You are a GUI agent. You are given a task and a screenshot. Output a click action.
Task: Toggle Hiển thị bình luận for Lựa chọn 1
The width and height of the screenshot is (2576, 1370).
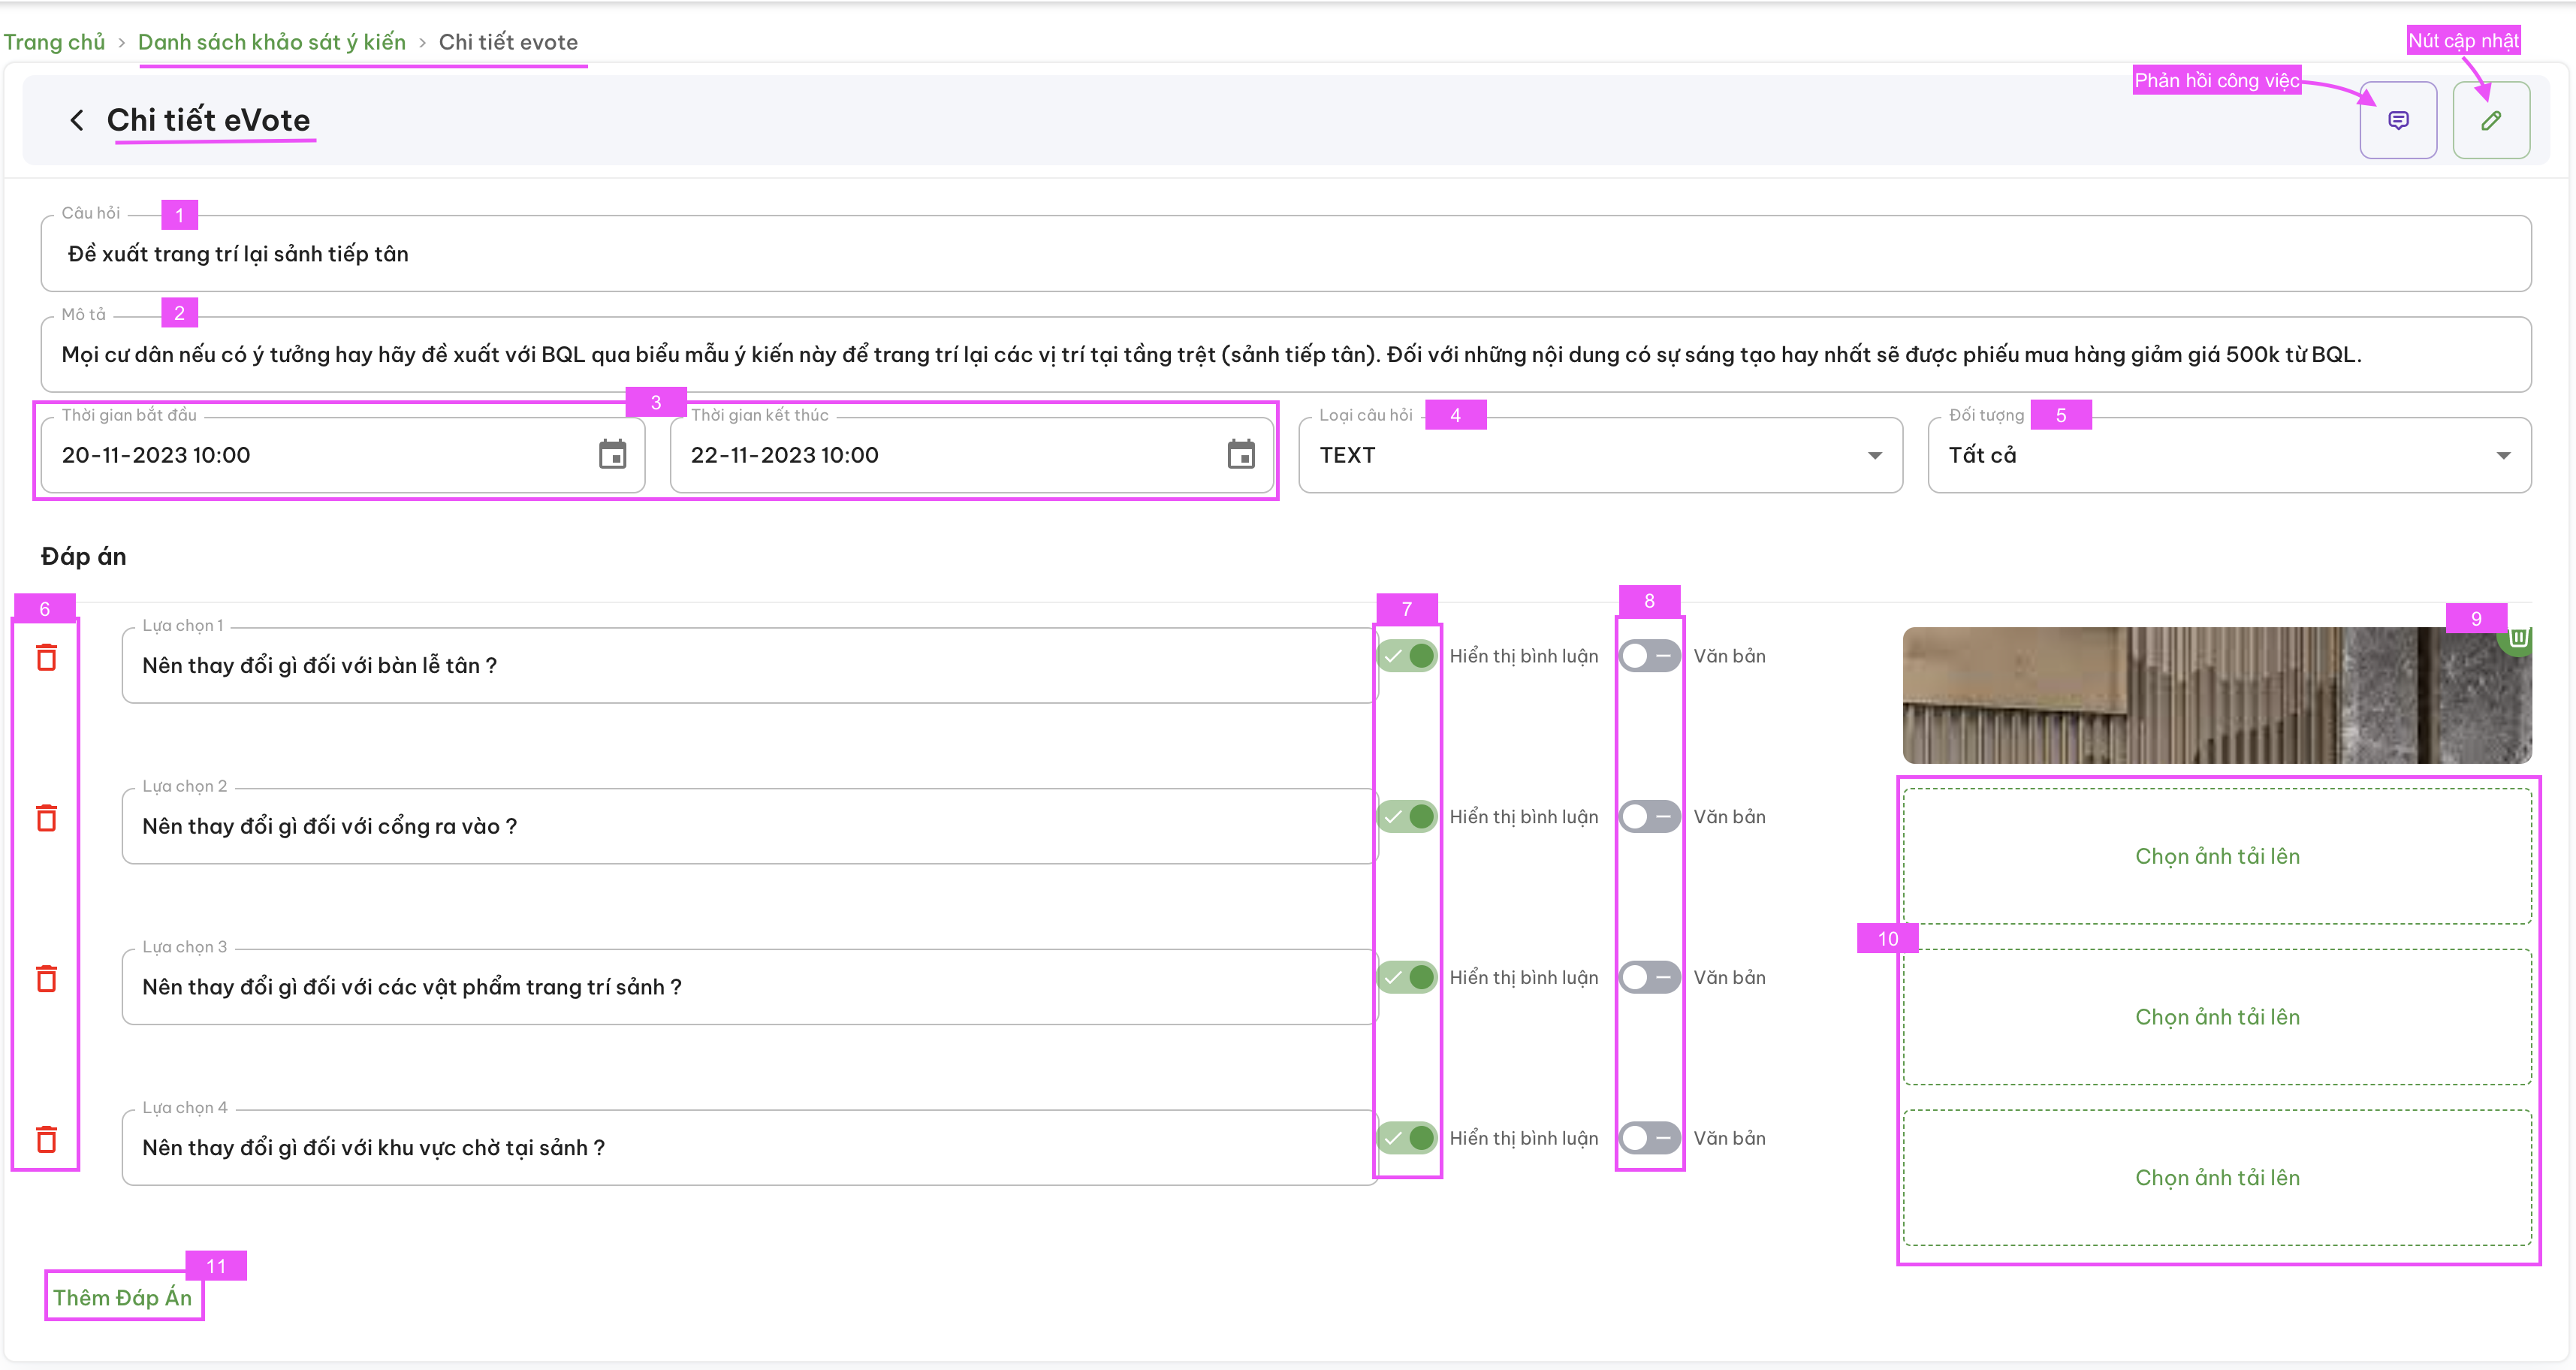pyautogui.click(x=1407, y=656)
